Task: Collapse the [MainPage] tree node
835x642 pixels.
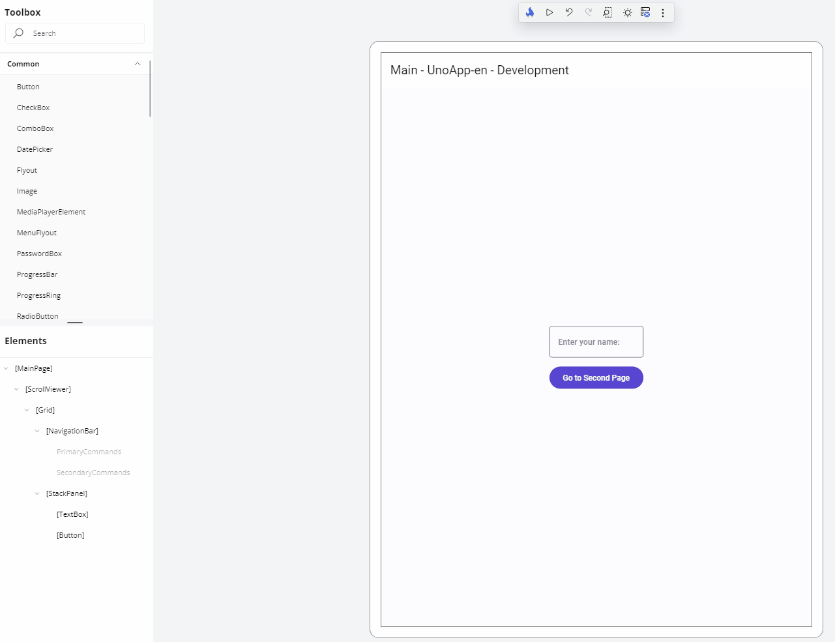Action: tap(6, 368)
